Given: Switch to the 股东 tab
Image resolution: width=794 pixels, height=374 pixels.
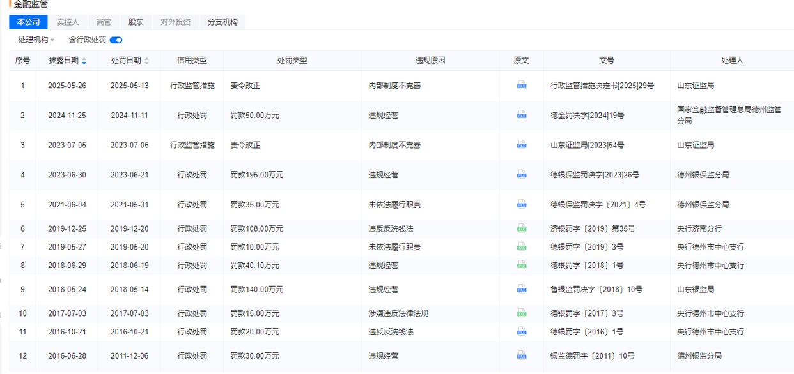Looking at the screenshot, I should (x=136, y=21).
